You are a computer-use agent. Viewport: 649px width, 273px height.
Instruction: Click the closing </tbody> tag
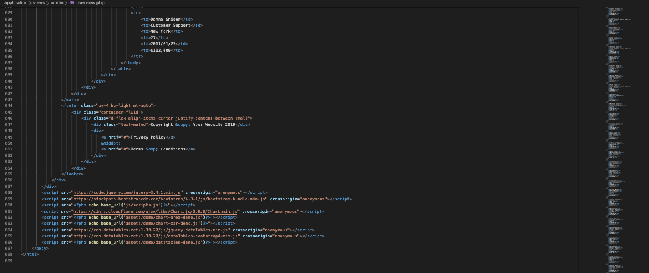(x=131, y=62)
